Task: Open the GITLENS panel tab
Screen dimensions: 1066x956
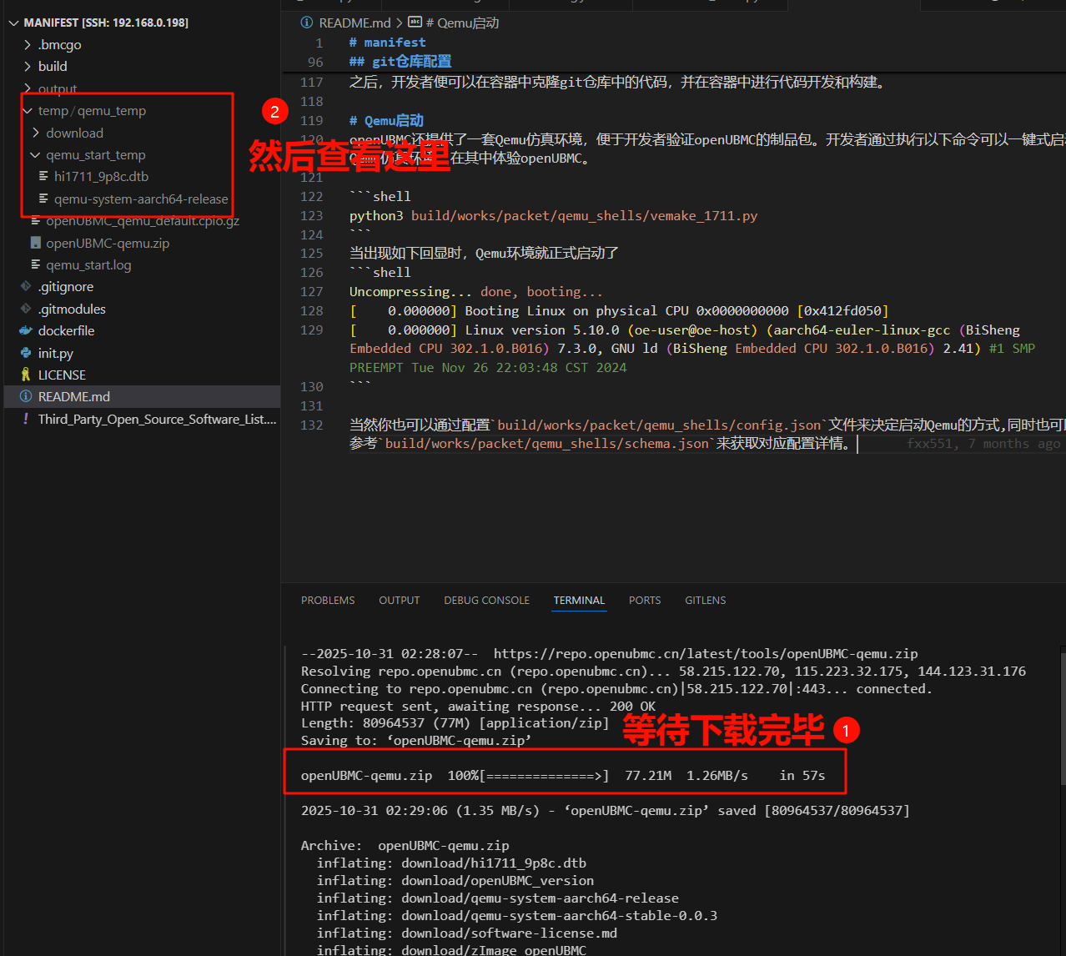Action: pyautogui.click(x=705, y=601)
